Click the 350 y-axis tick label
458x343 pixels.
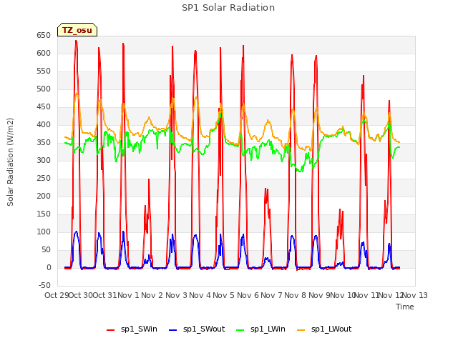tap(44, 142)
